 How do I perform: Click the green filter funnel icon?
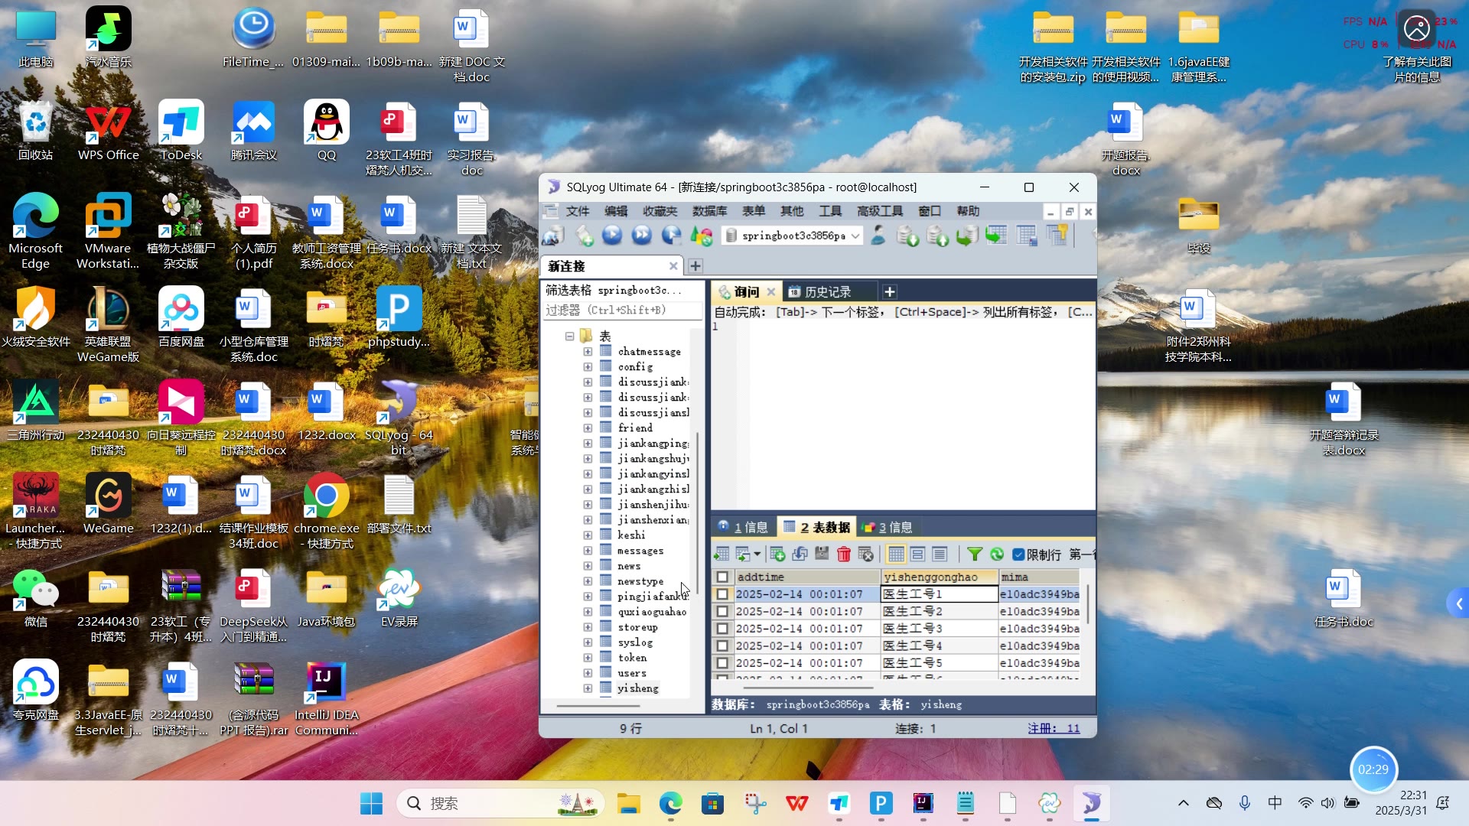[x=974, y=554]
